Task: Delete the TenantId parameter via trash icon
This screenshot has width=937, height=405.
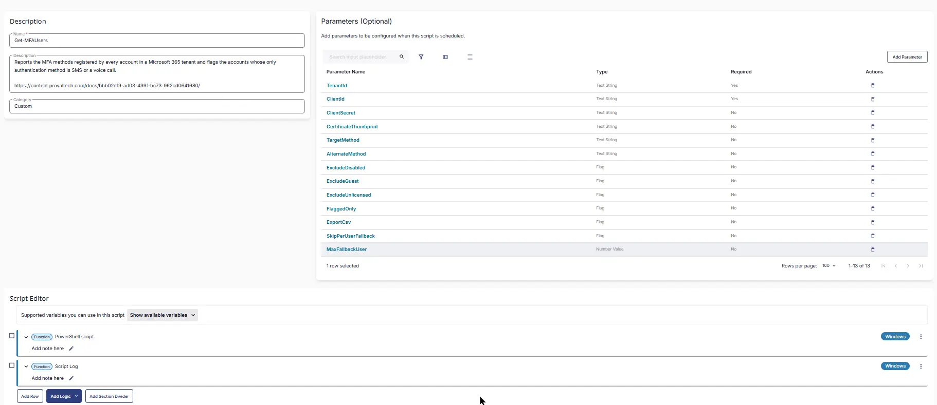Action: (873, 86)
